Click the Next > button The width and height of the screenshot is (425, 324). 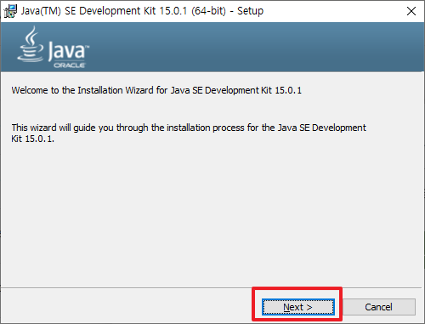click(298, 307)
